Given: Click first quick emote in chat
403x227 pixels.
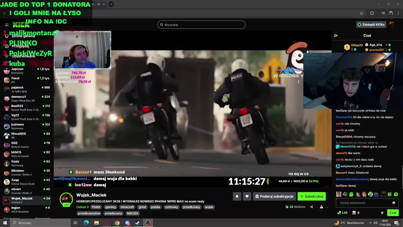Looking at the screenshot, I should click(338, 194).
